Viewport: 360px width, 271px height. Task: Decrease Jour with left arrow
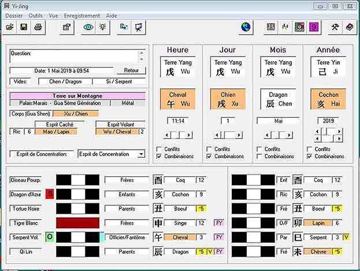[x=217, y=135]
